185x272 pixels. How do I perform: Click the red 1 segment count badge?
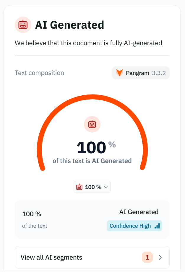pos(147,257)
